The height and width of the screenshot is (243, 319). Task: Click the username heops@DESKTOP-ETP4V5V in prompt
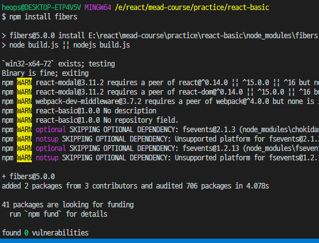[x=41, y=8]
